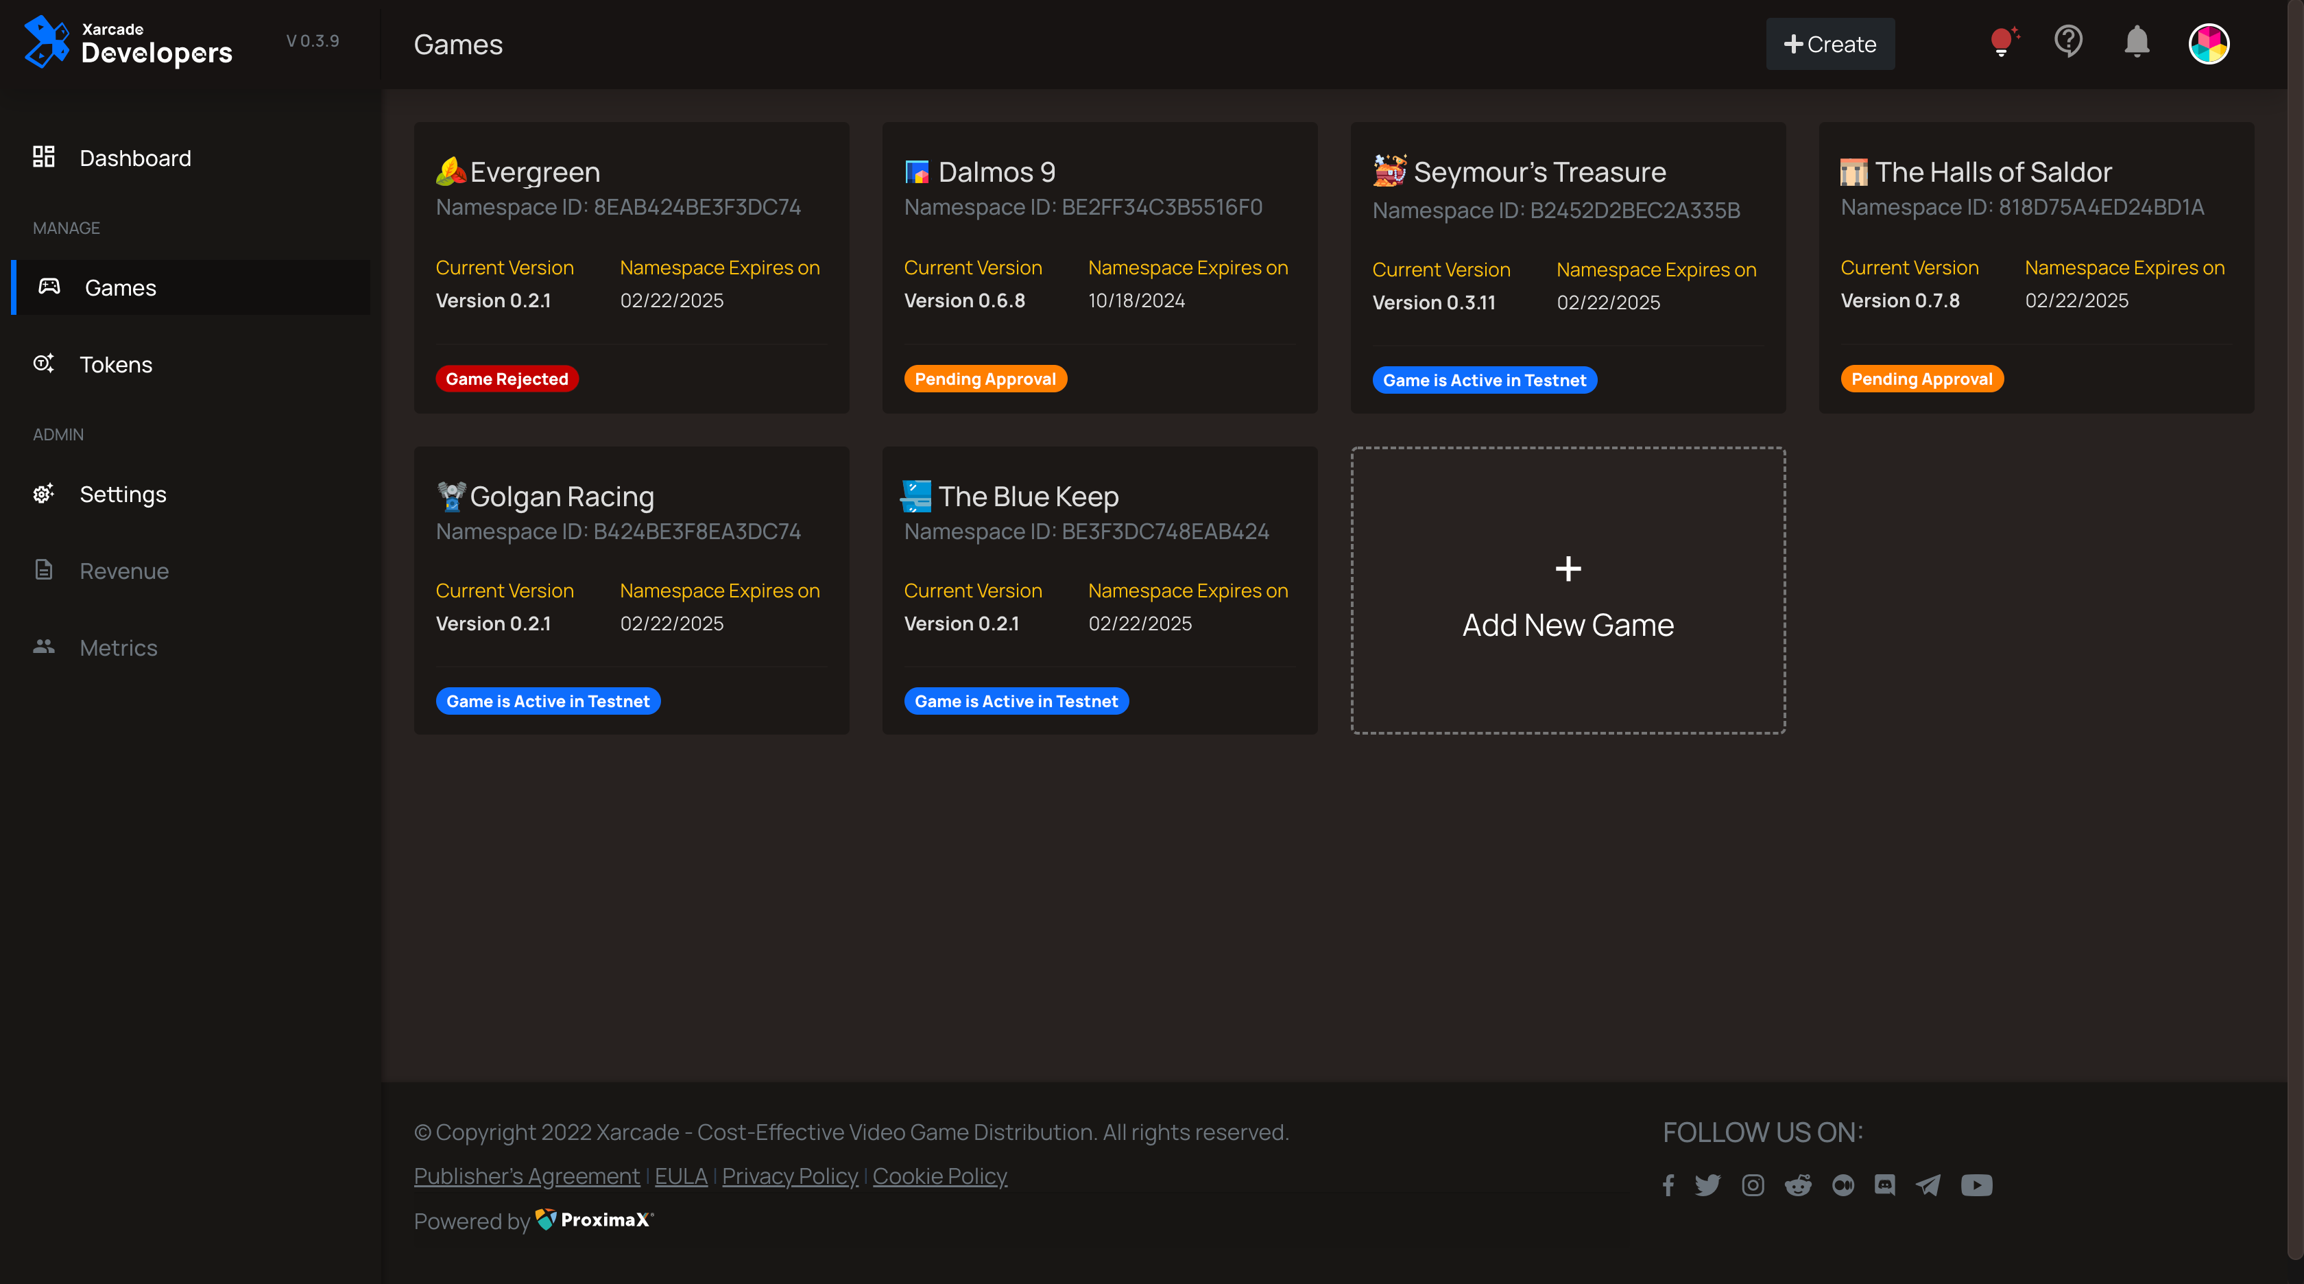Open the help question mark icon
The height and width of the screenshot is (1284, 2304).
pyautogui.click(x=2068, y=42)
